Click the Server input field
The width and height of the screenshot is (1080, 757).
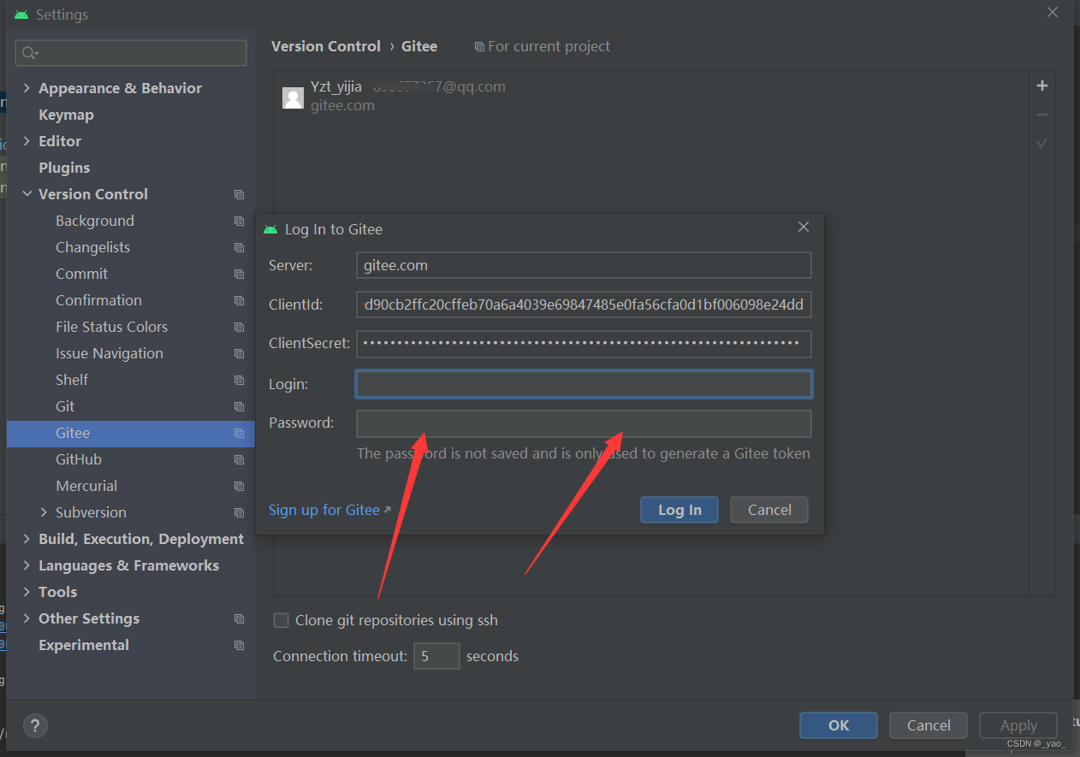coord(584,265)
